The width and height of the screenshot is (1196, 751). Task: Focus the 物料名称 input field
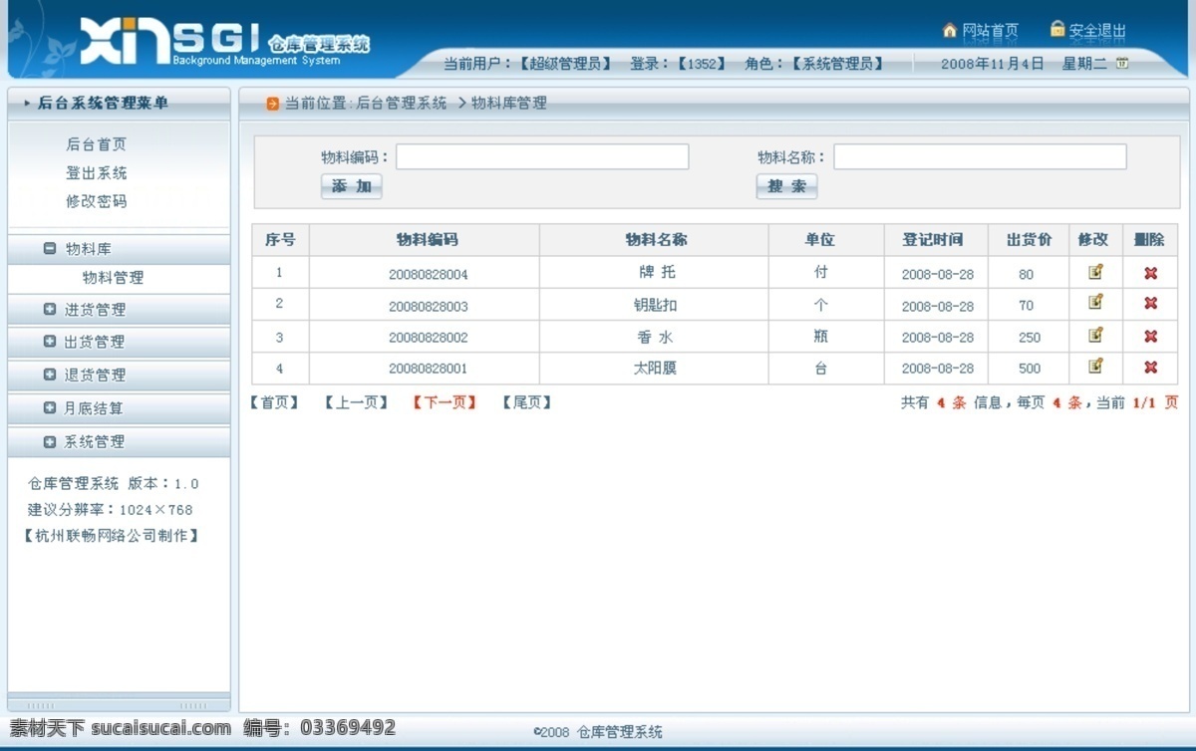[x=980, y=157]
